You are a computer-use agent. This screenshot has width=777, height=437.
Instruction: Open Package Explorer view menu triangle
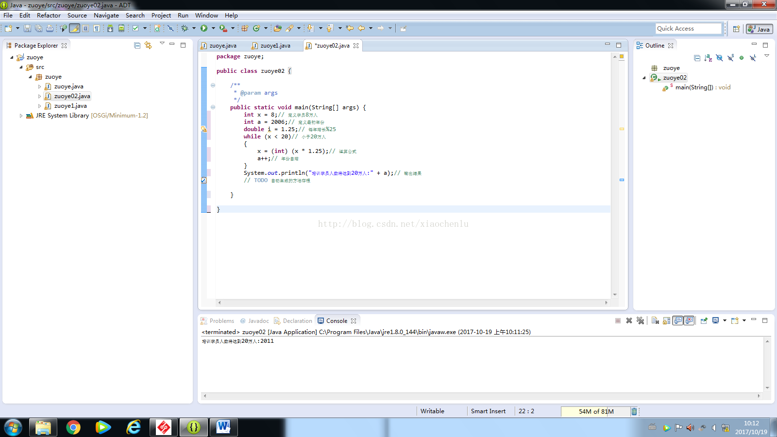coord(162,43)
